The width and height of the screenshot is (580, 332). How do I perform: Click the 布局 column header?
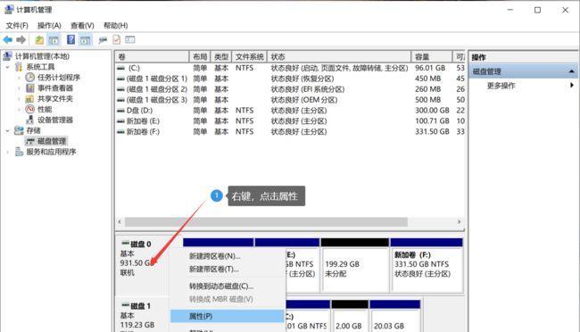click(200, 56)
